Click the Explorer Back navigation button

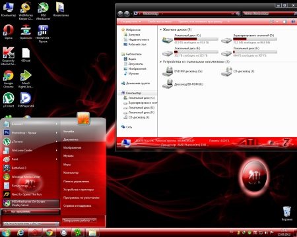120,14
